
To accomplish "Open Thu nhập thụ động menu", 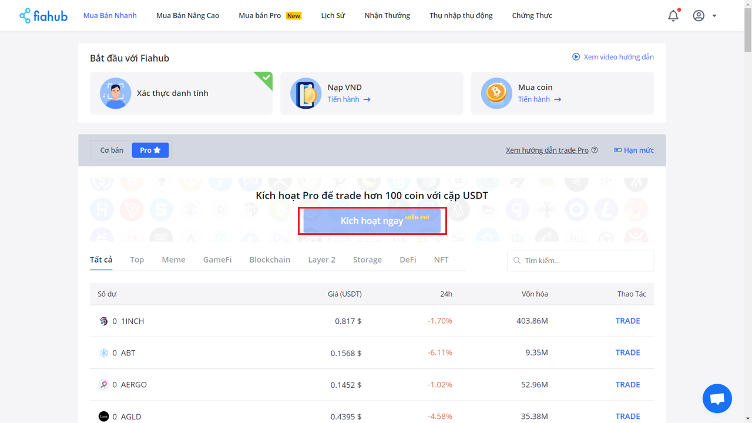I will pyautogui.click(x=461, y=15).
